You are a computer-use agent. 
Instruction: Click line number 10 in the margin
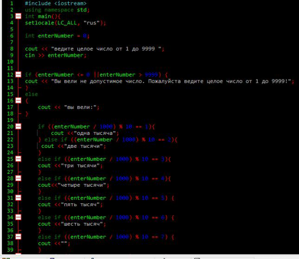10,62
